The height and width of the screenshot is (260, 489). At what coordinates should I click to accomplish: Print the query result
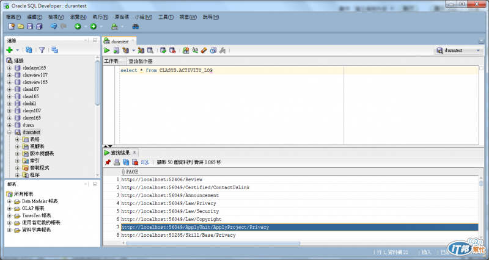(x=117, y=162)
